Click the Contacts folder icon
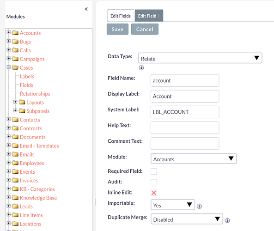 pyautogui.click(x=15, y=120)
